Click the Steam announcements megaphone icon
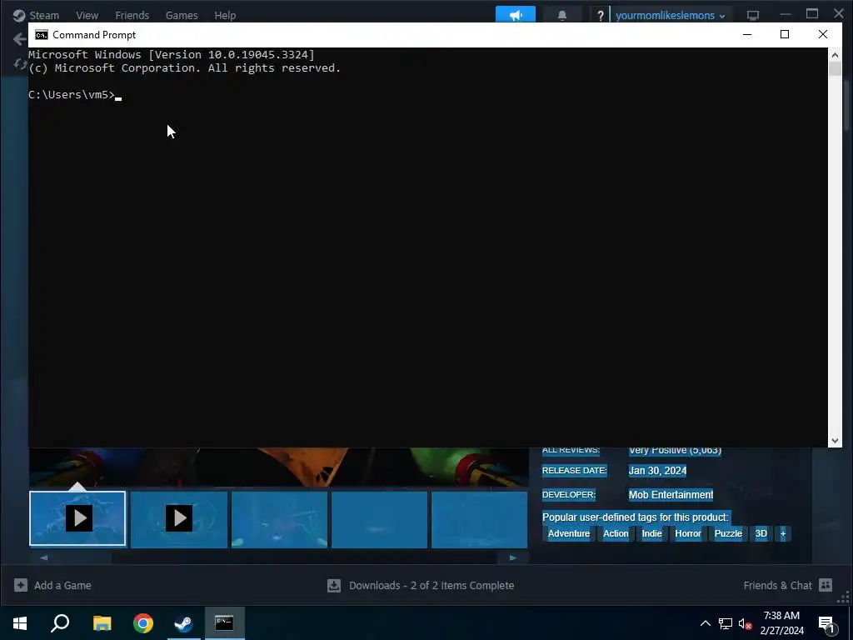 [x=515, y=15]
